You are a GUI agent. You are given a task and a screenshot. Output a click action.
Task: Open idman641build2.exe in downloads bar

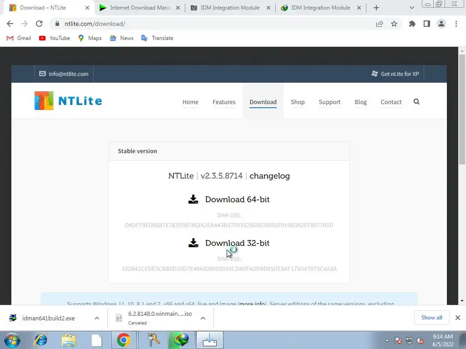point(48,318)
